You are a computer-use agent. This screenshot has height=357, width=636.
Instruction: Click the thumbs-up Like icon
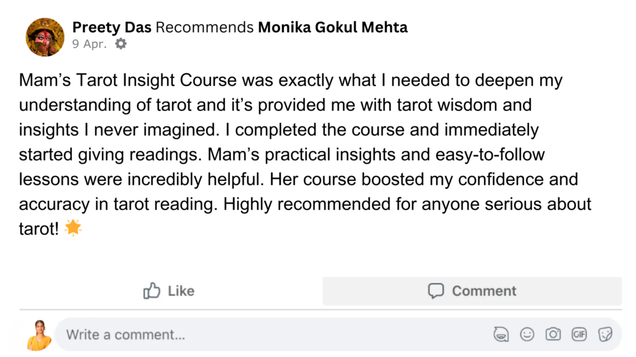coord(152,291)
